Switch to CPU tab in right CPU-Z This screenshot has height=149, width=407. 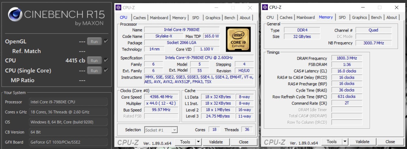coord(270,18)
